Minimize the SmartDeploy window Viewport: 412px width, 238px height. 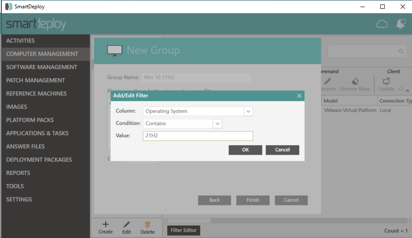(x=363, y=7)
